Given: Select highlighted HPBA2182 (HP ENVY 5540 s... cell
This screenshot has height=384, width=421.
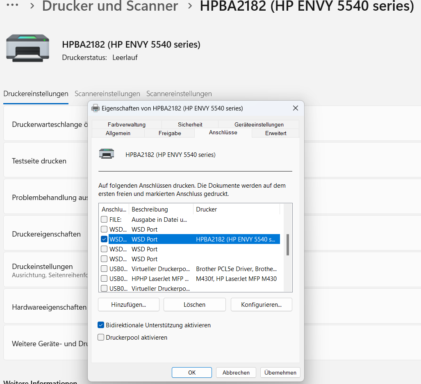Looking at the screenshot, I should click(x=235, y=239).
